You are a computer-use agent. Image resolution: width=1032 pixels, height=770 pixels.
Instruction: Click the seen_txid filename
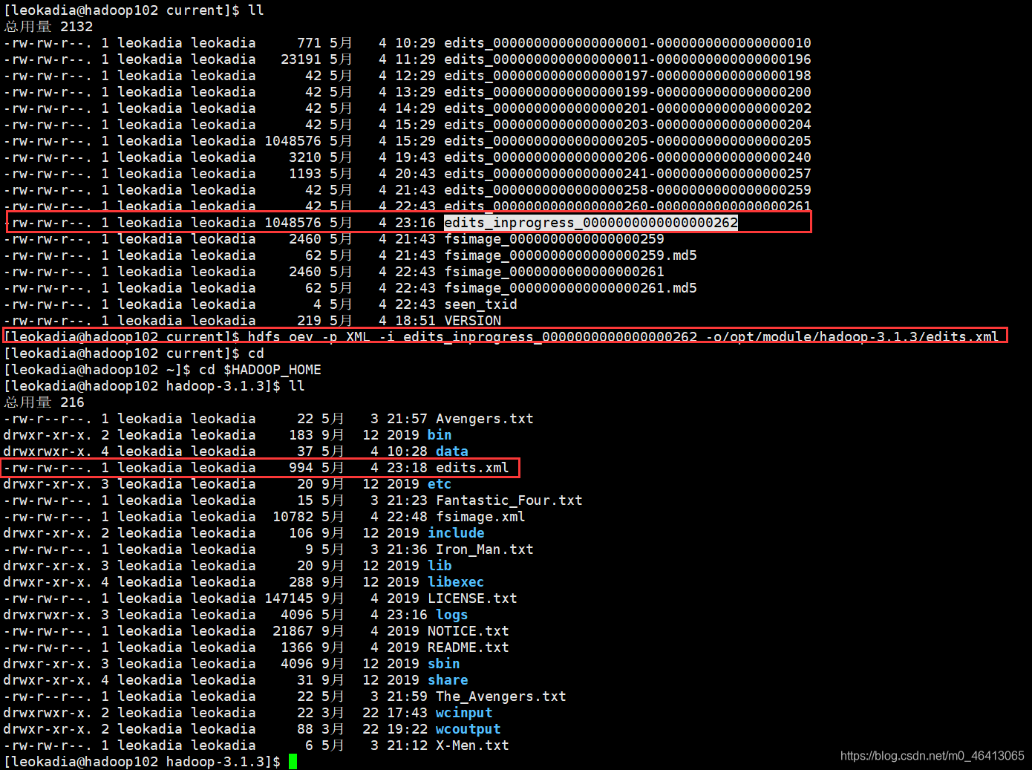480,304
